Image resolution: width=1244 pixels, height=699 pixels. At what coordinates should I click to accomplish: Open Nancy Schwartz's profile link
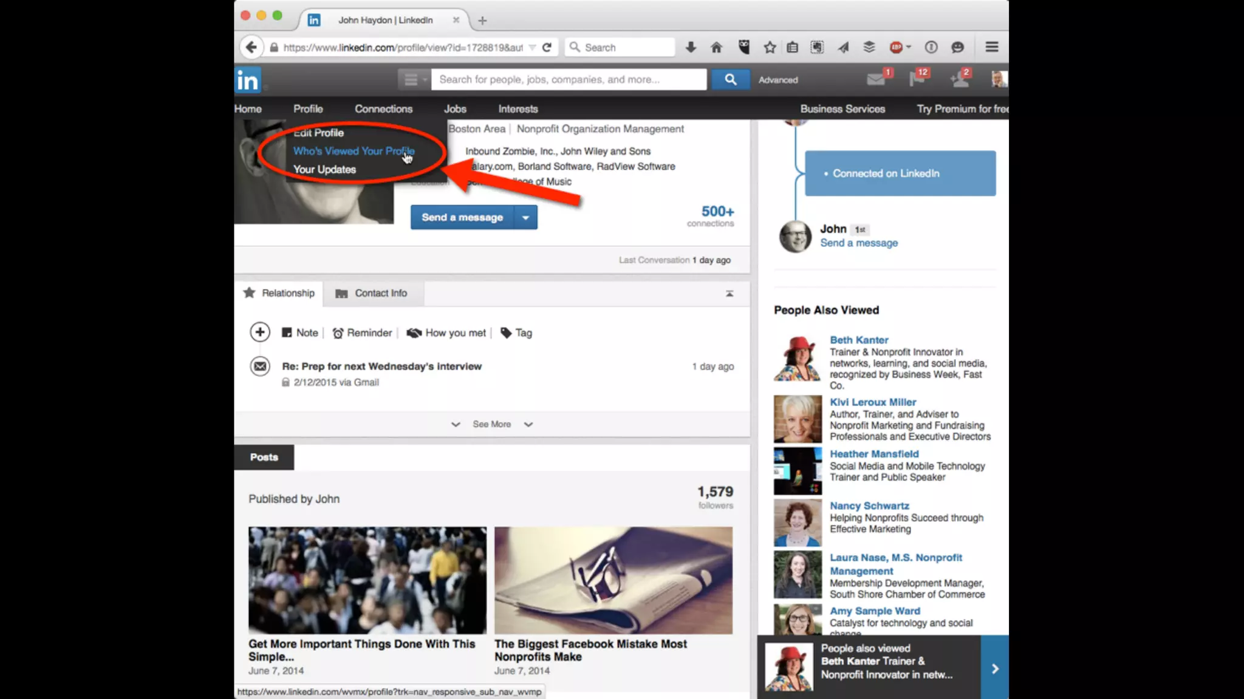pyautogui.click(x=869, y=506)
